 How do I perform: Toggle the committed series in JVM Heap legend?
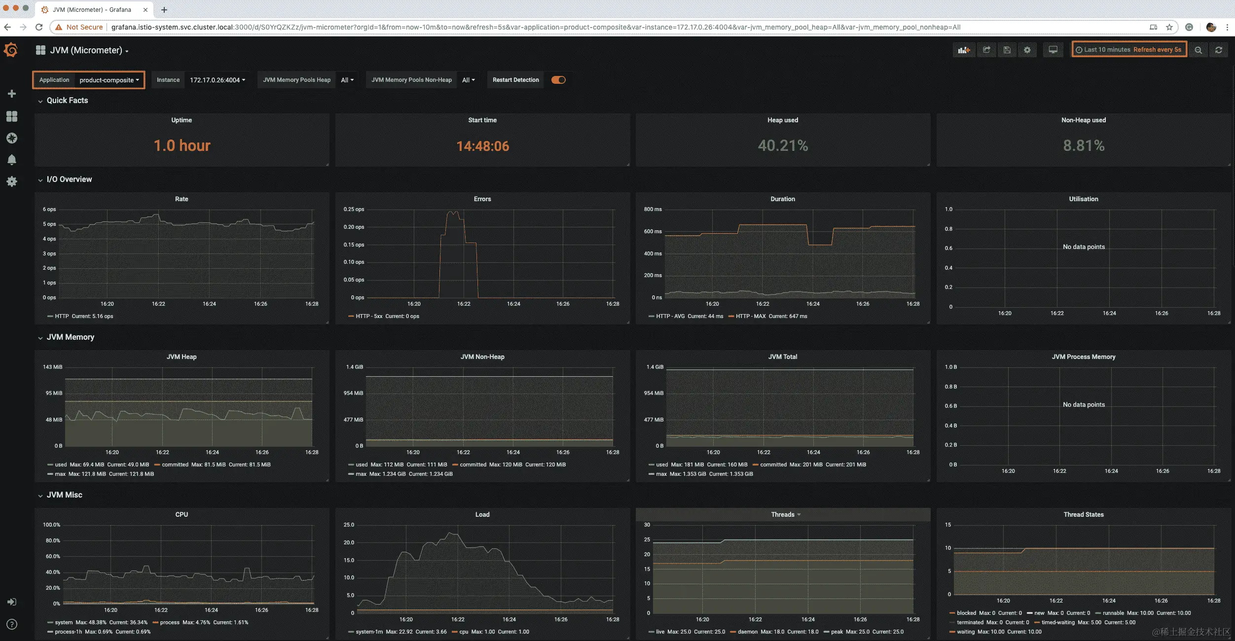(175, 464)
